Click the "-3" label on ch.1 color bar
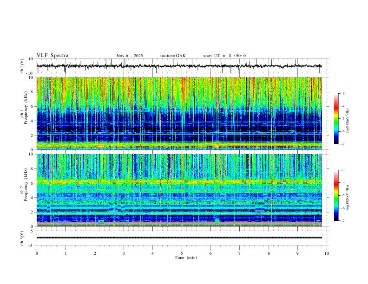 [343, 93]
